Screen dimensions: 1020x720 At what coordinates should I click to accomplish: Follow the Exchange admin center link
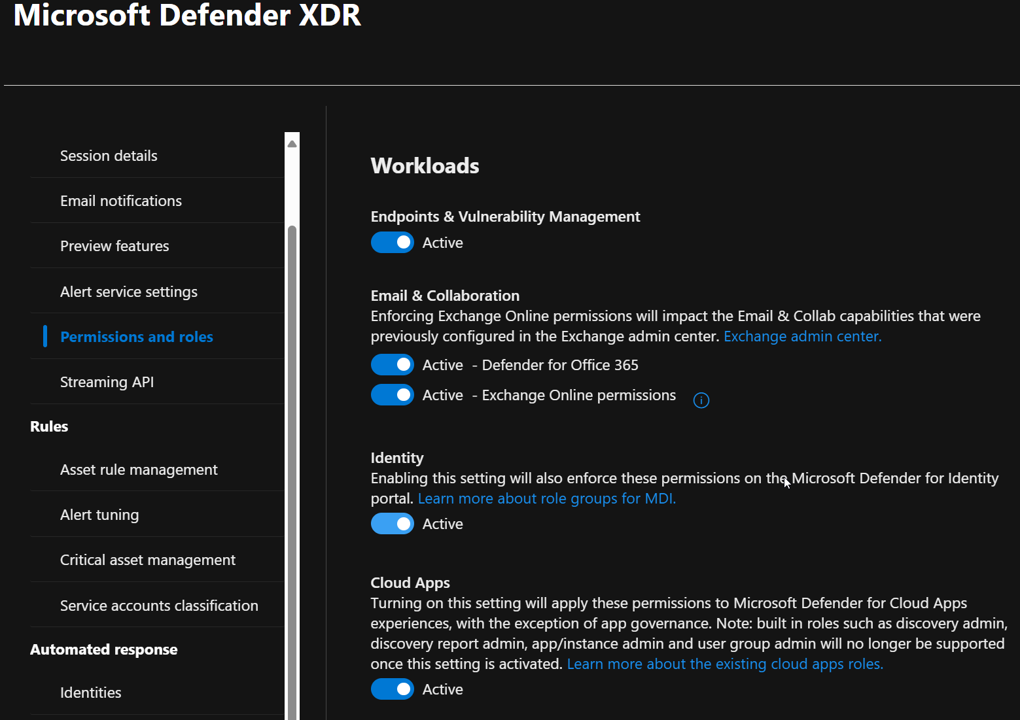(x=802, y=336)
